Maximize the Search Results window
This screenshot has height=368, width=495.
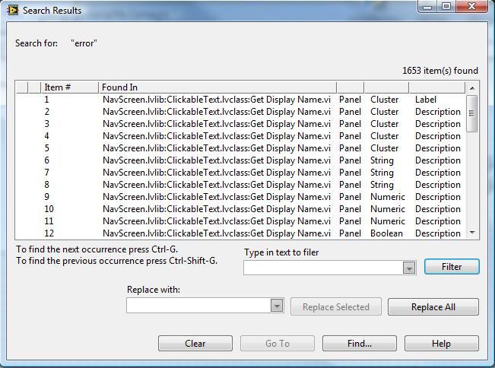(446, 7)
